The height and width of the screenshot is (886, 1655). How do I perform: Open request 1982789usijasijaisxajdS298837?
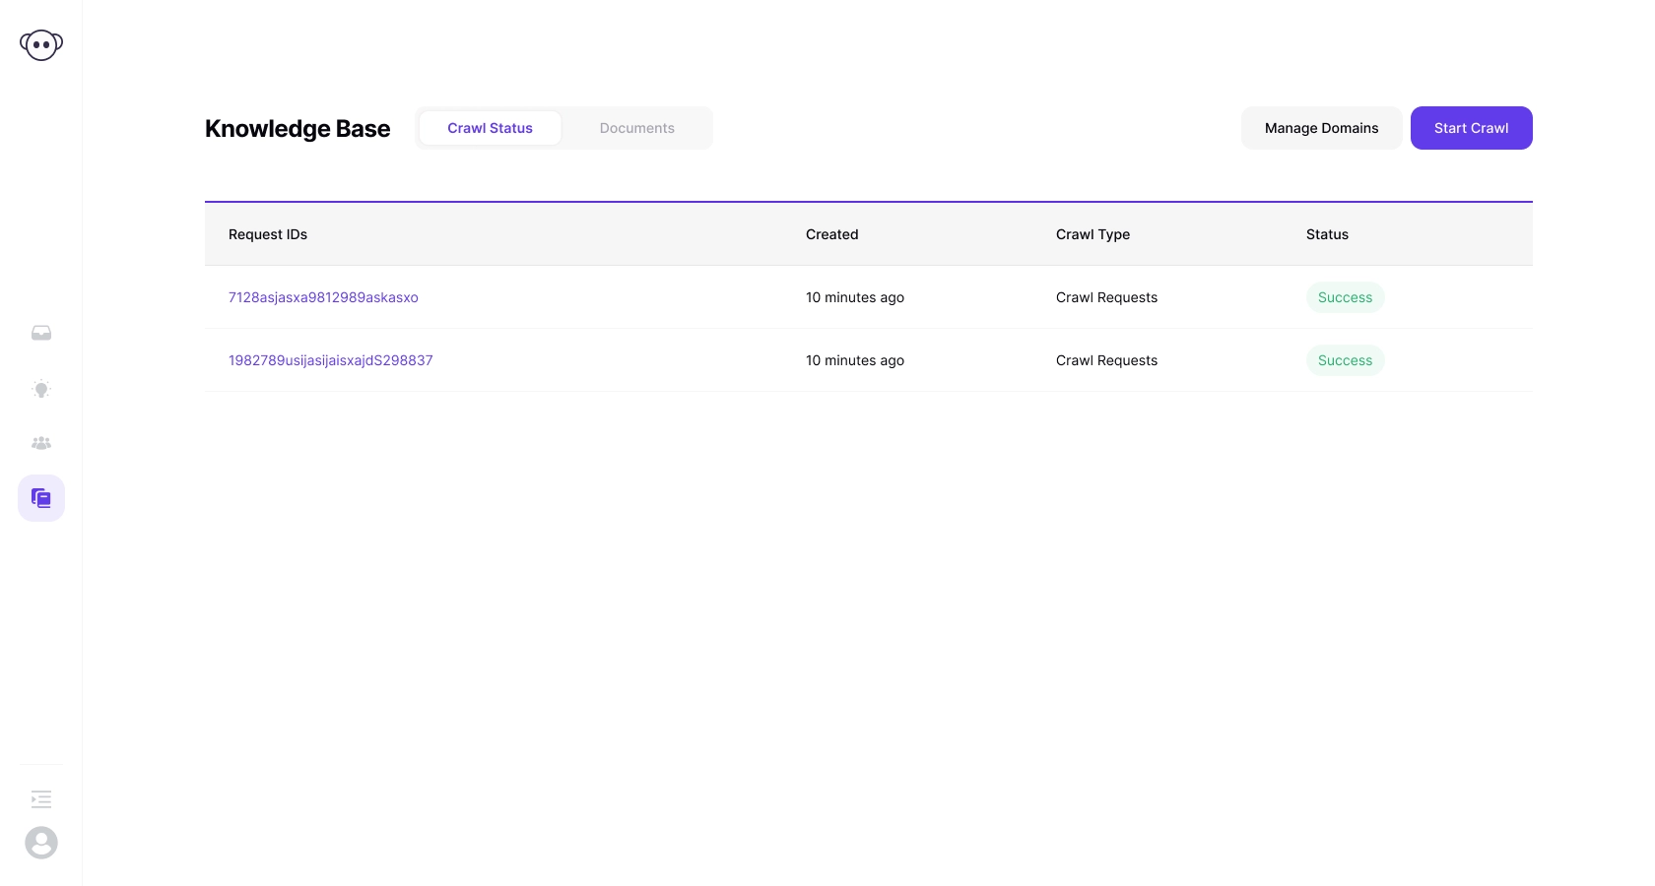tap(331, 360)
